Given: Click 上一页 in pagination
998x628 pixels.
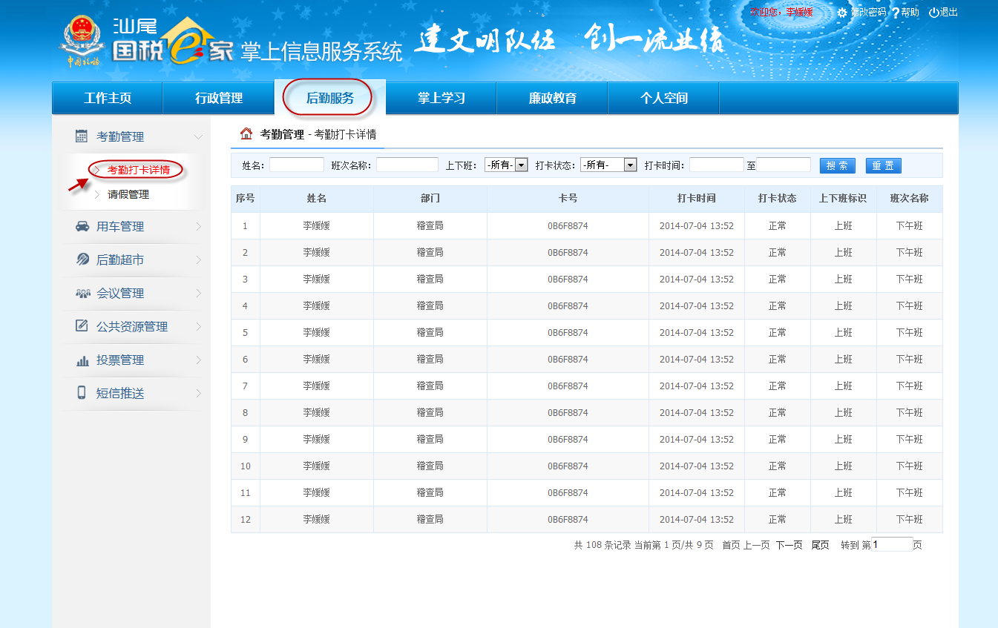Looking at the screenshot, I should point(757,545).
